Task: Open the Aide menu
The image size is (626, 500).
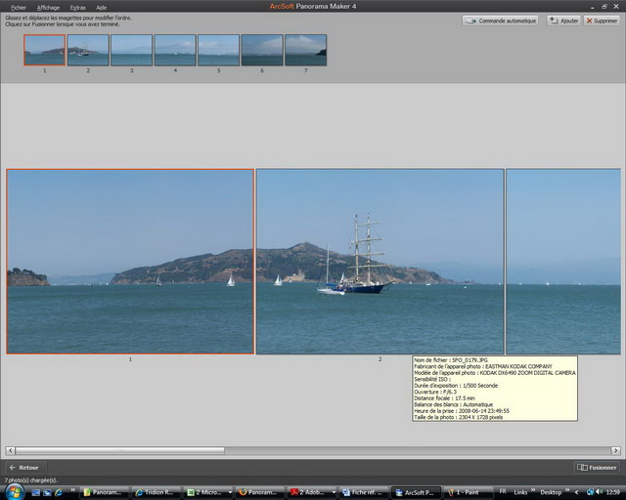Action: coord(102,7)
